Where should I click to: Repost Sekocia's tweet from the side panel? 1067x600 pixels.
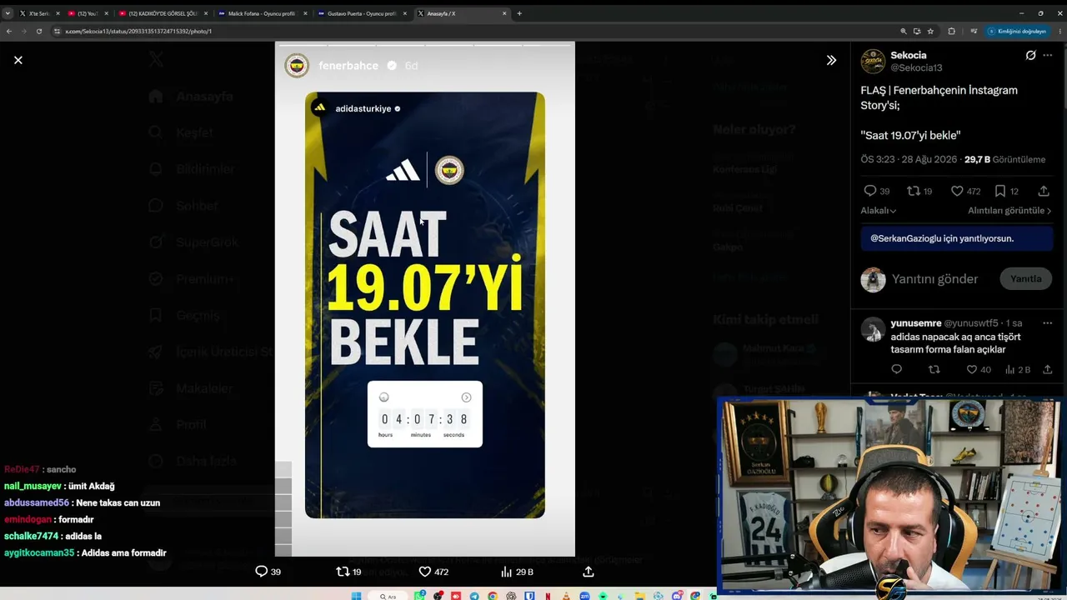[x=913, y=191]
